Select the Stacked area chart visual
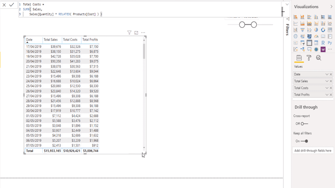The image size is (335, 188). tap(309, 23)
